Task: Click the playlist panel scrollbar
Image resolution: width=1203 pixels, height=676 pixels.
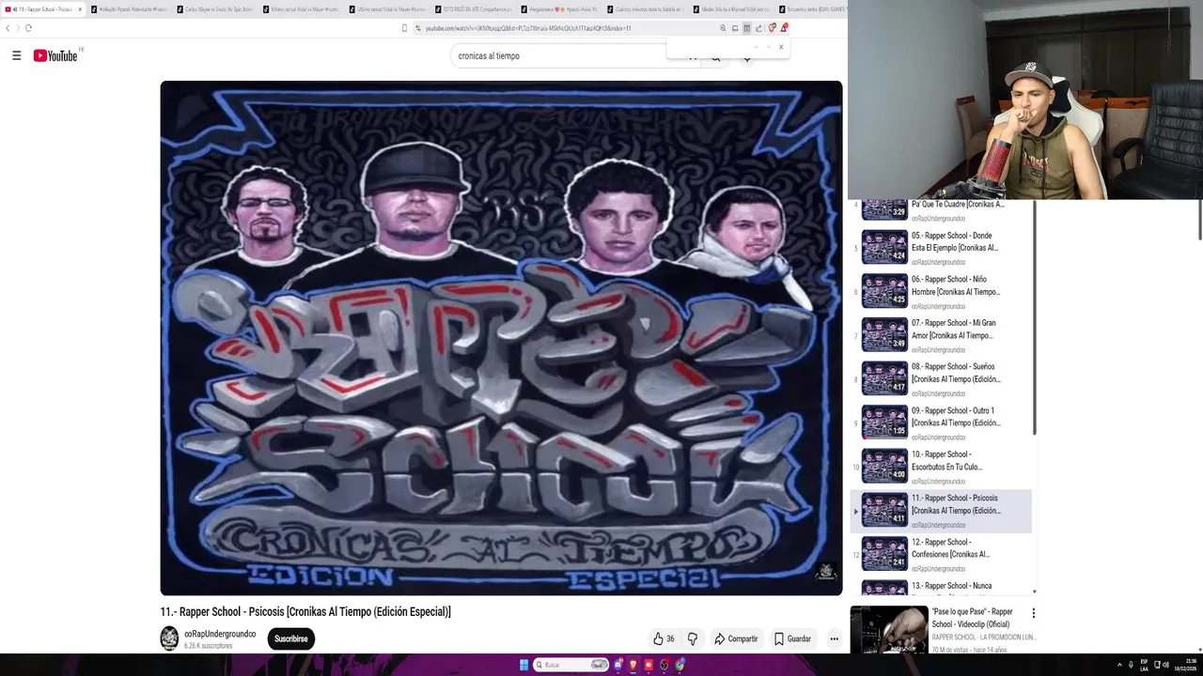Action: pyautogui.click(x=1034, y=319)
